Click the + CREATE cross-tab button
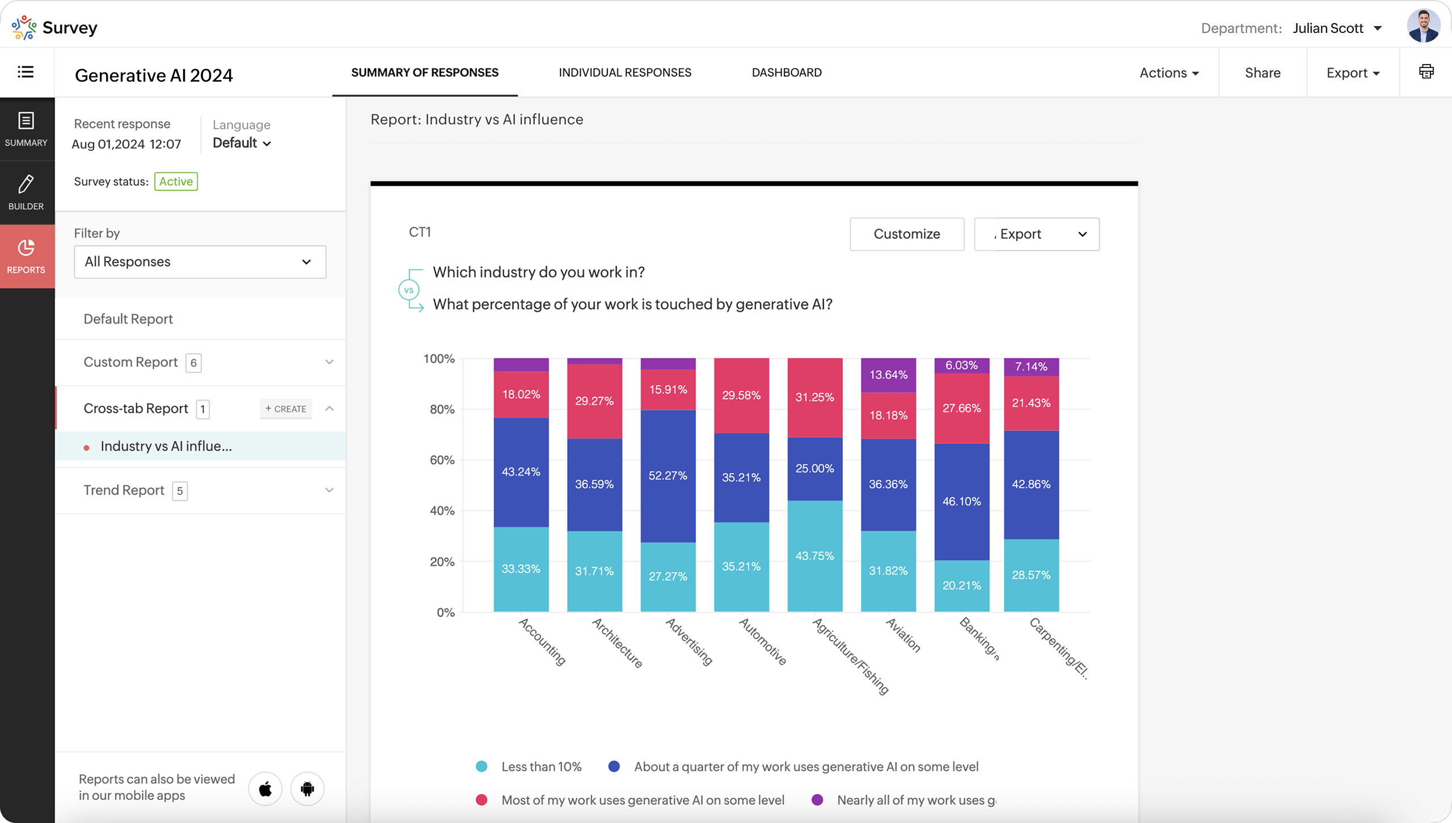1452x823 pixels. click(285, 409)
